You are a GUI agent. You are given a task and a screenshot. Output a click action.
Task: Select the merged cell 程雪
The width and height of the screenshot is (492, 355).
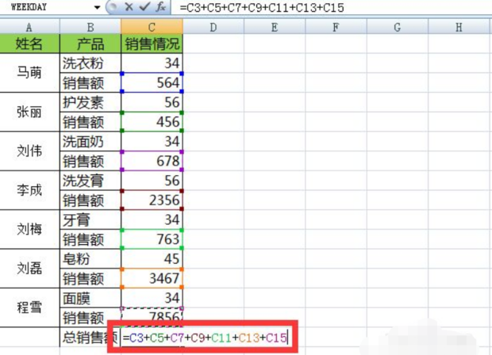pyautogui.click(x=29, y=307)
